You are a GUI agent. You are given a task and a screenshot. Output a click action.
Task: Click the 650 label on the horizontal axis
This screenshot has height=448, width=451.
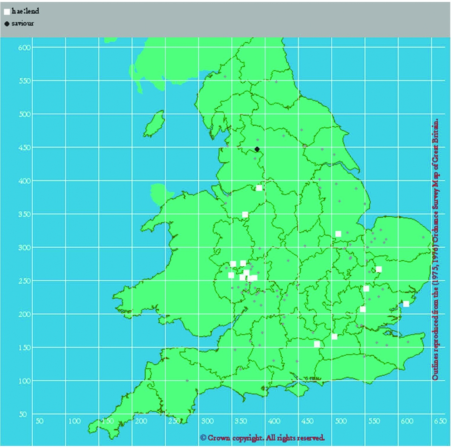coord(440,421)
